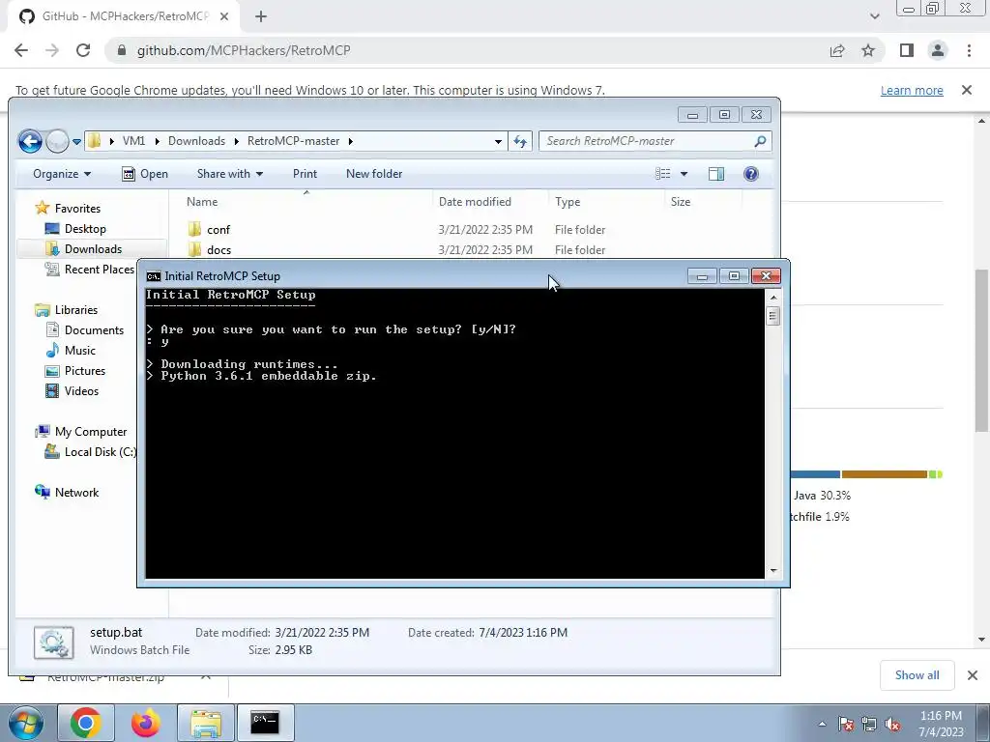Image resolution: width=990 pixels, height=742 pixels.
Task: Open a new Chrome tab
Action: point(261,16)
